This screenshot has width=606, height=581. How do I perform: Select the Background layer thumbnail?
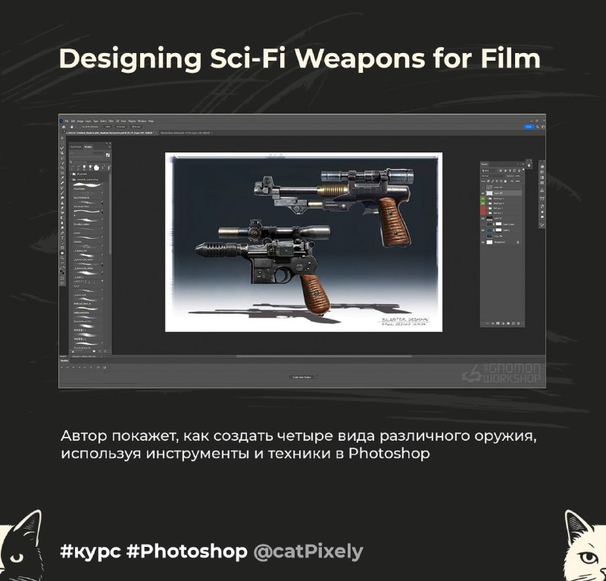pos(489,242)
